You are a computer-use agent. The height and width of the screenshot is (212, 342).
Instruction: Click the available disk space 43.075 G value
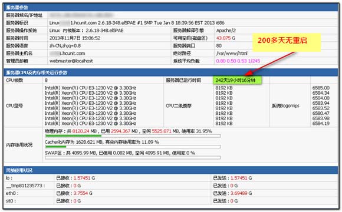point(225,38)
